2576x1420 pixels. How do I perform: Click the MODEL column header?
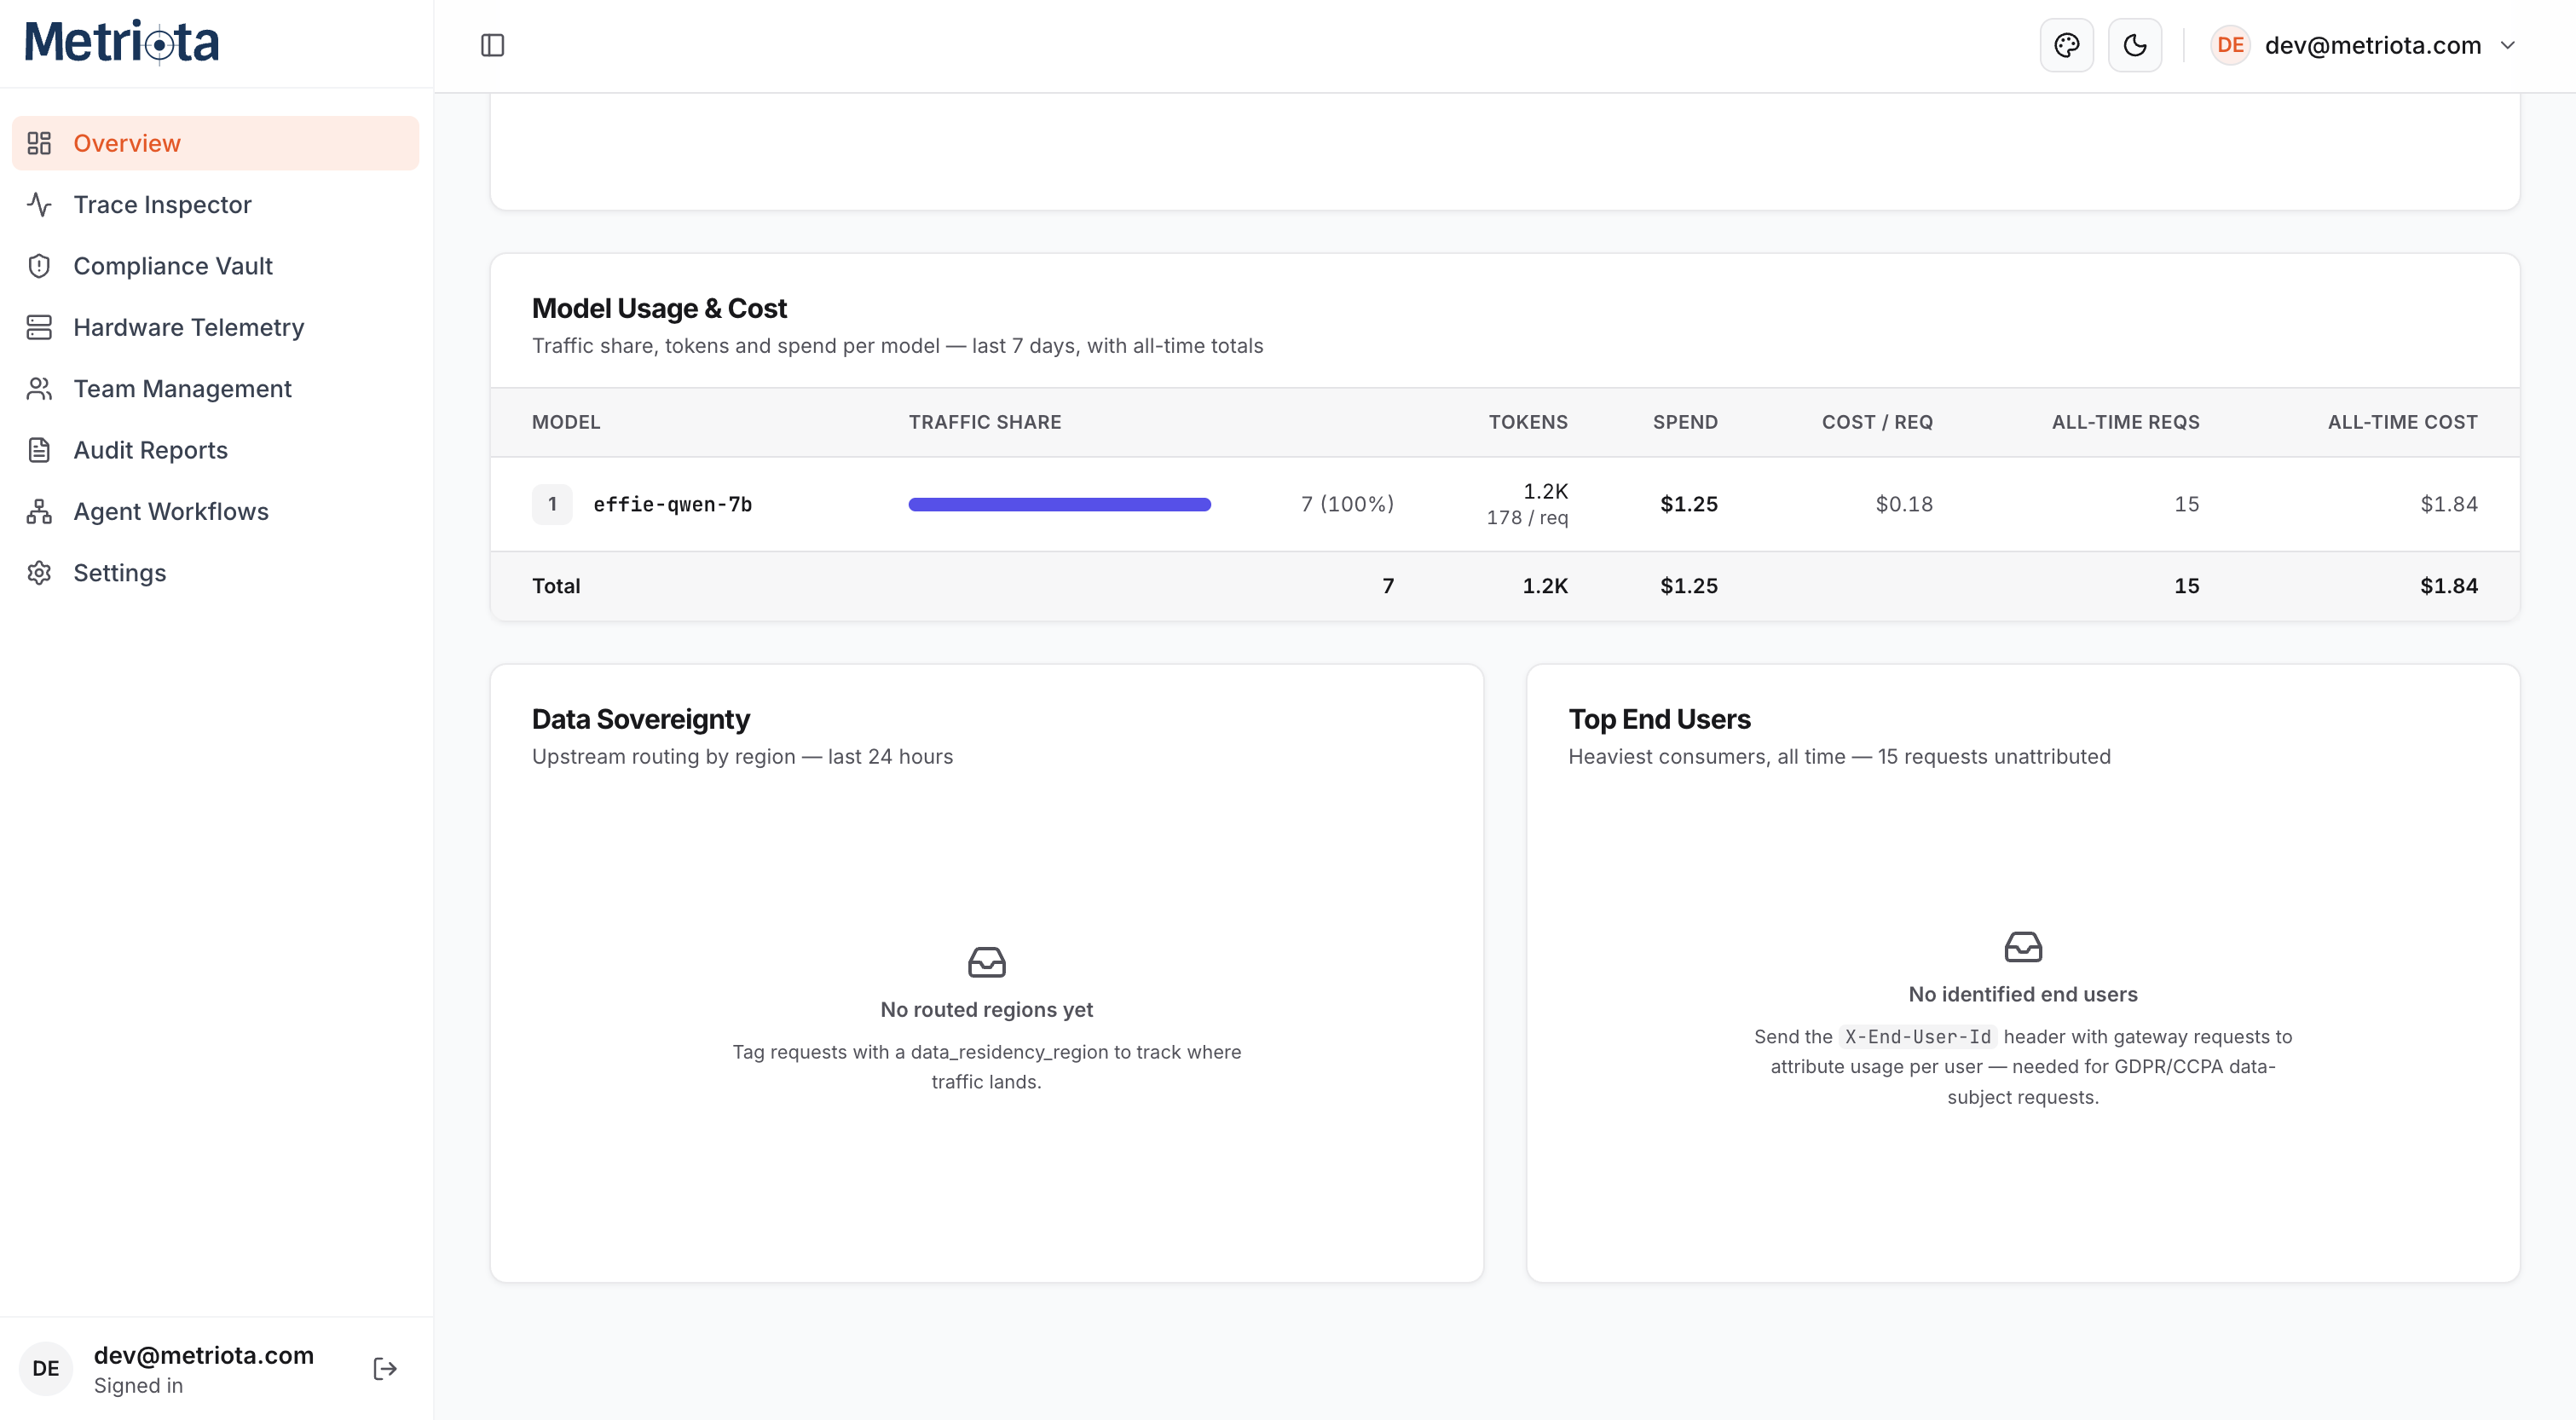point(566,422)
